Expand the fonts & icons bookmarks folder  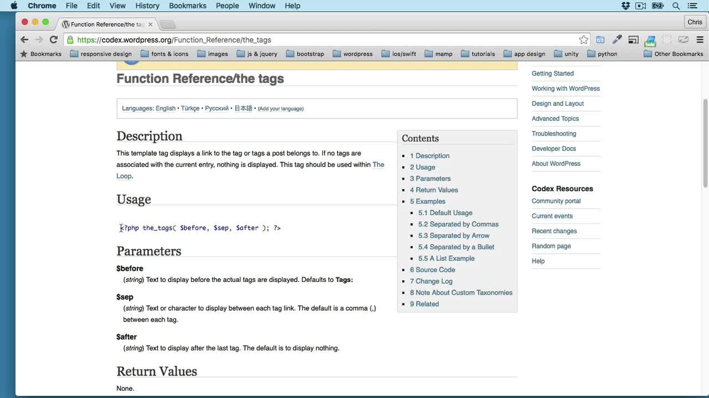point(165,54)
